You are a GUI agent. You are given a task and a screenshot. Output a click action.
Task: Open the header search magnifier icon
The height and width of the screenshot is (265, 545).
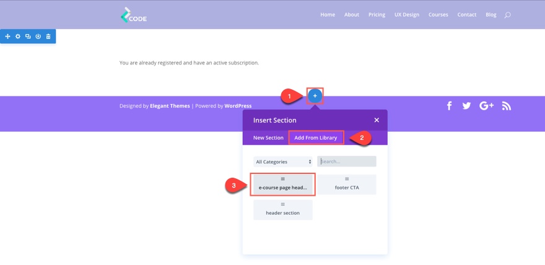click(507, 15)
